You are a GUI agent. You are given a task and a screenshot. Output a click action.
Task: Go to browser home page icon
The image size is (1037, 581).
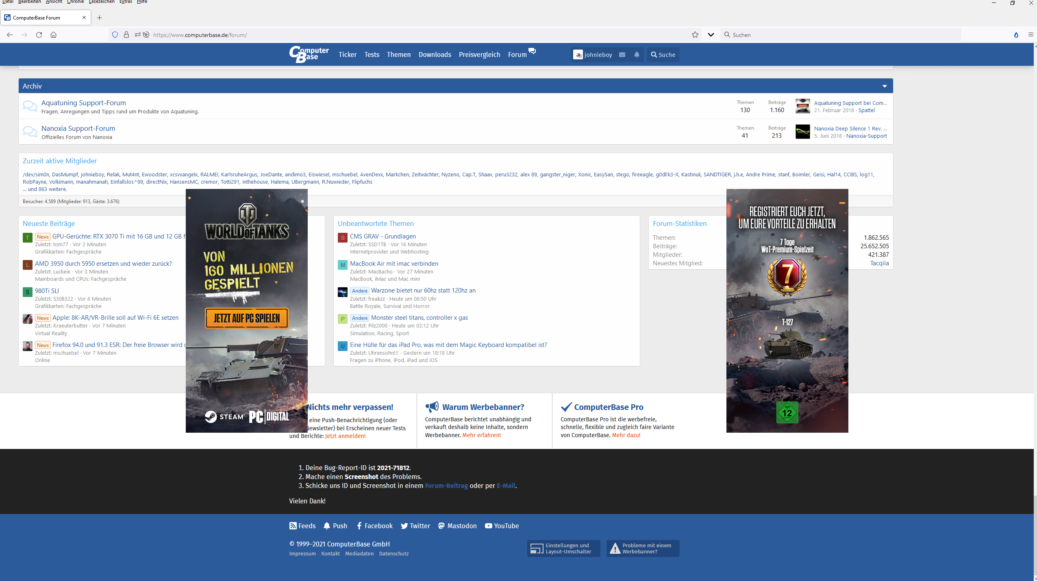coord(53,35)
